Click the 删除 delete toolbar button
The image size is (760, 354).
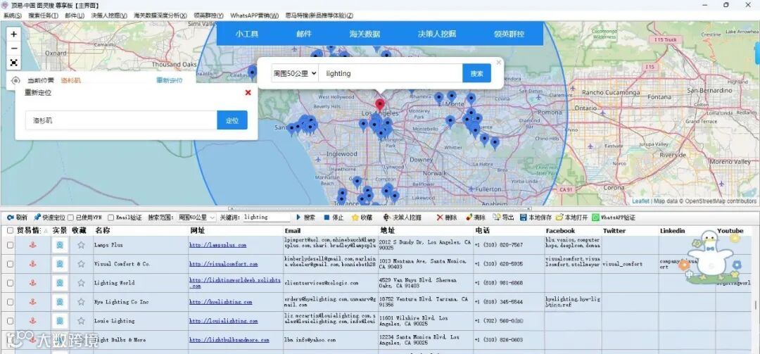pos(447,217)
